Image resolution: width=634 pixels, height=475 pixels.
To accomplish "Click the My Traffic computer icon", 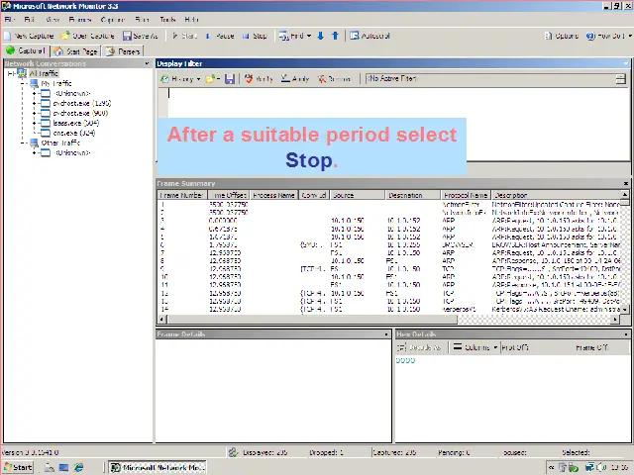I will point(35,83).
